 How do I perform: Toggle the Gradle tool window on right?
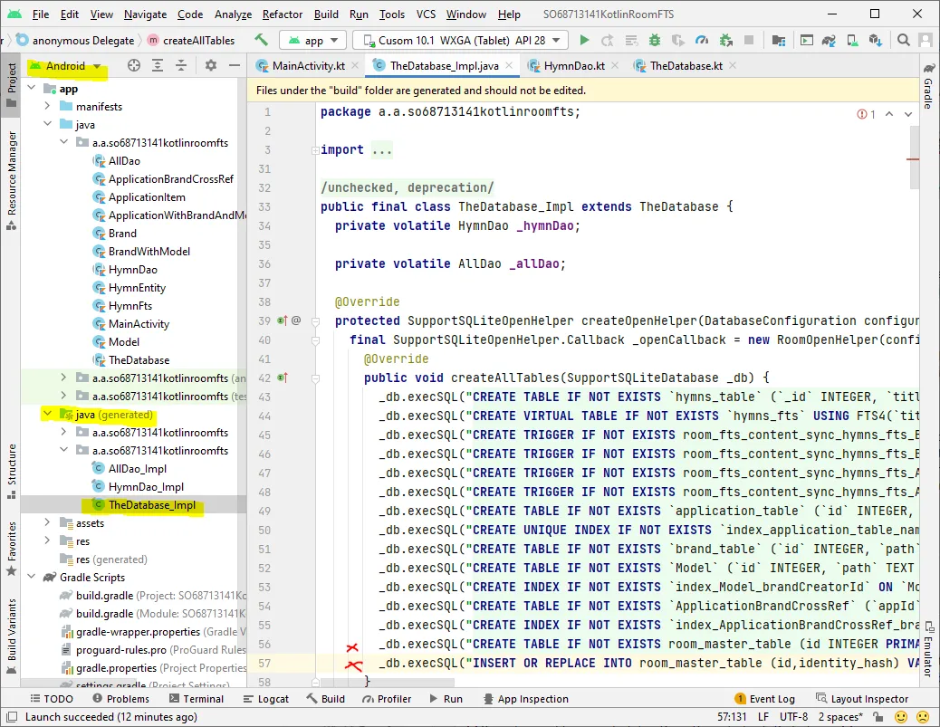click(x=928, y=87)
